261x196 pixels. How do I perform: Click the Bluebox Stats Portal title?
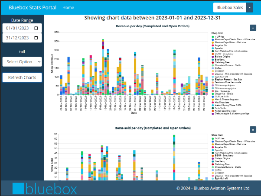coord(29,7)
